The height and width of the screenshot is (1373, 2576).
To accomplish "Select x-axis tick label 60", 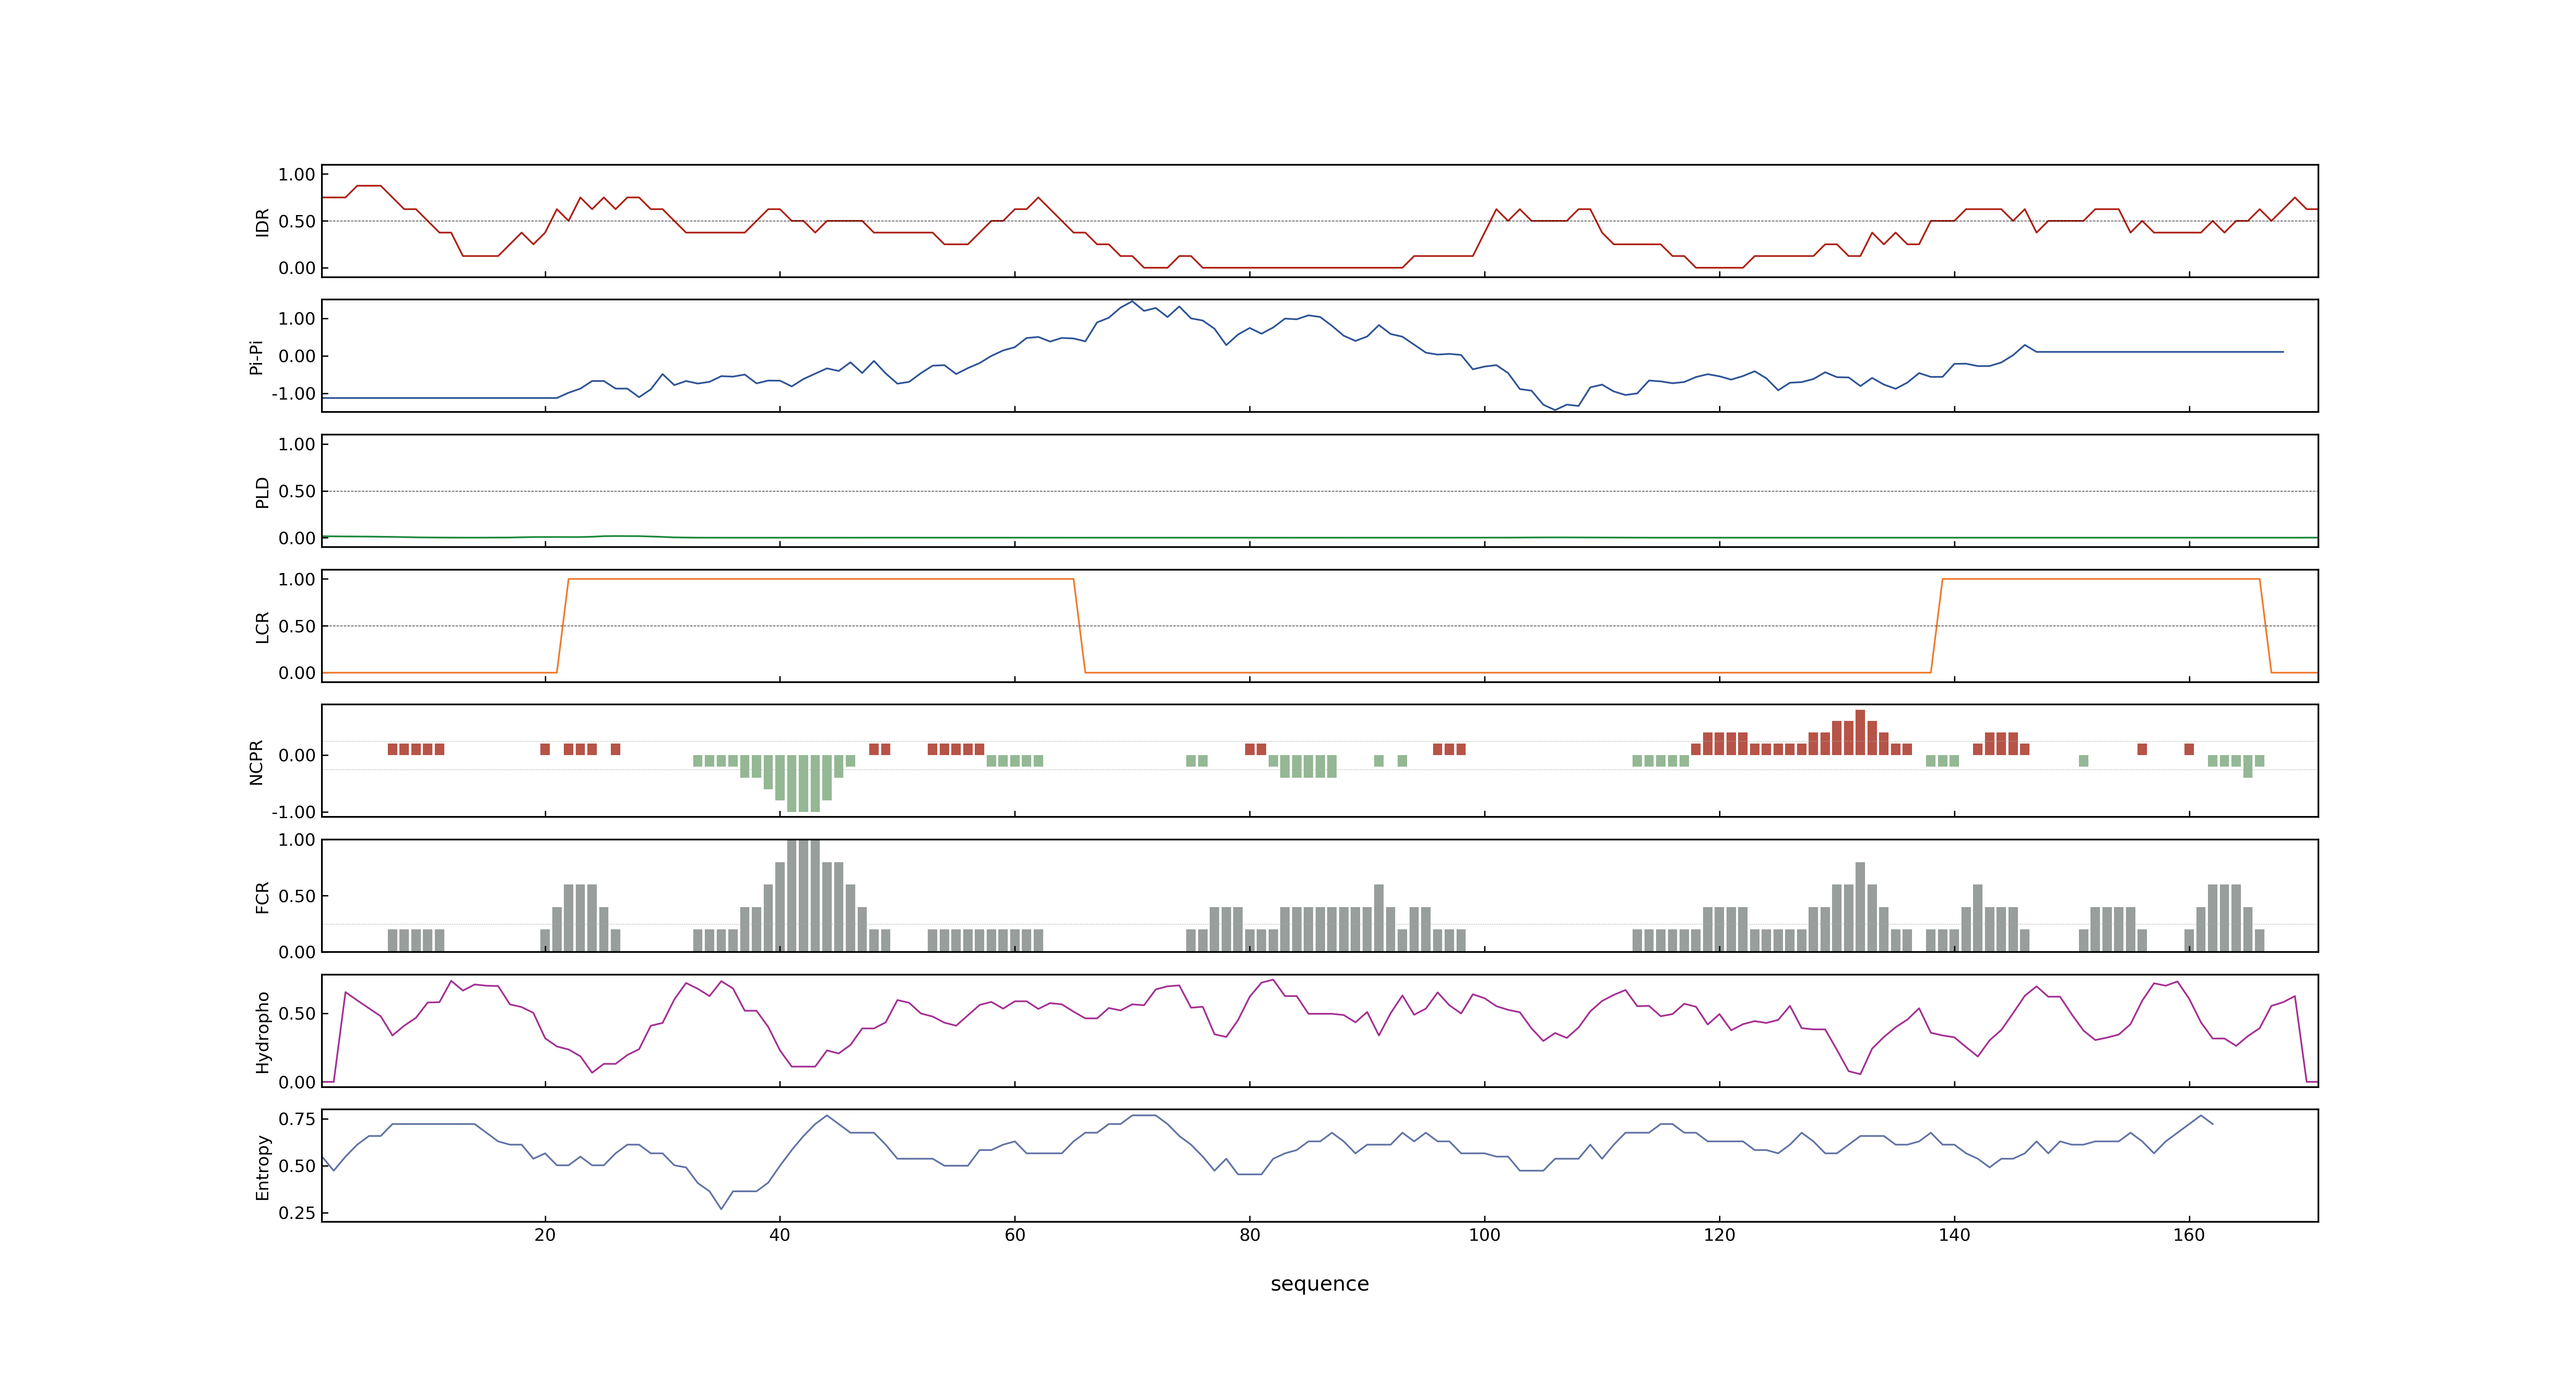I will pyautogui.click(x=1015, y=1234).
